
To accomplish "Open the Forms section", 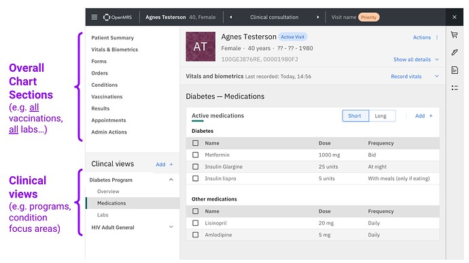I will tap(99, 61).
